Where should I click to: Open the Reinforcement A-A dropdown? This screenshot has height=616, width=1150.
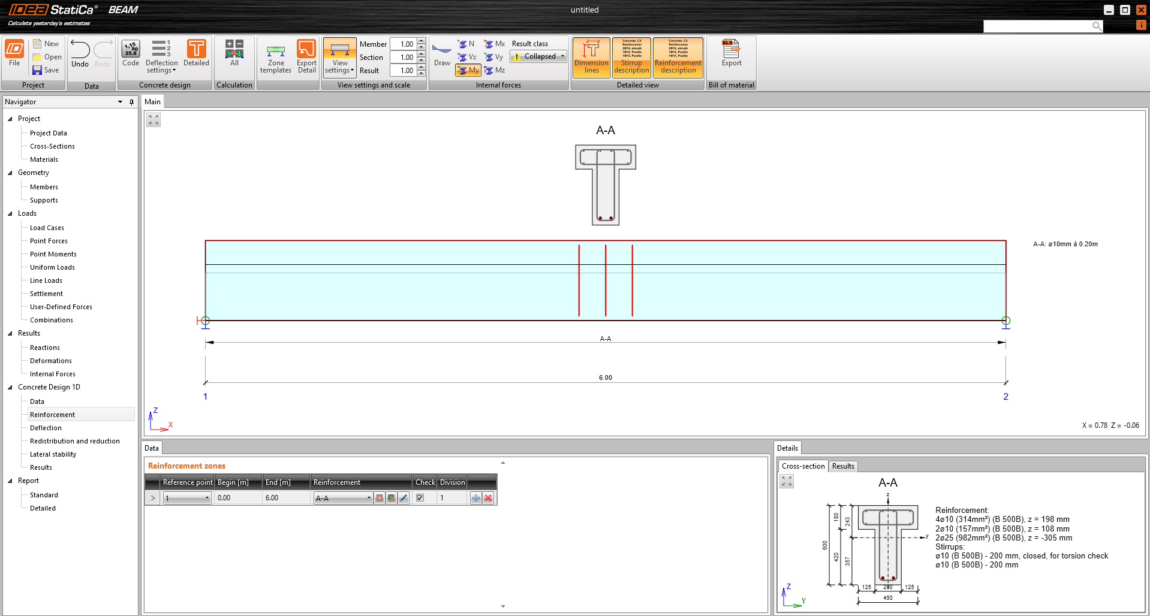[x=343, y=498]
